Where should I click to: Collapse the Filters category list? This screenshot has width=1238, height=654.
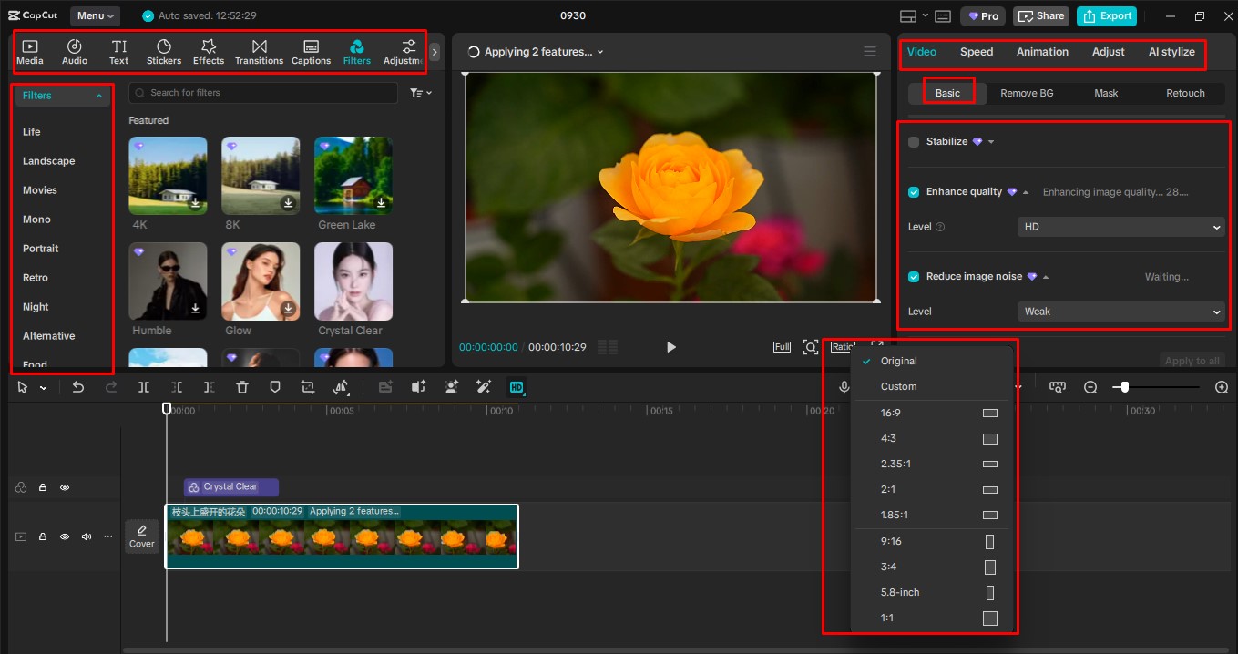coord(98,95)
